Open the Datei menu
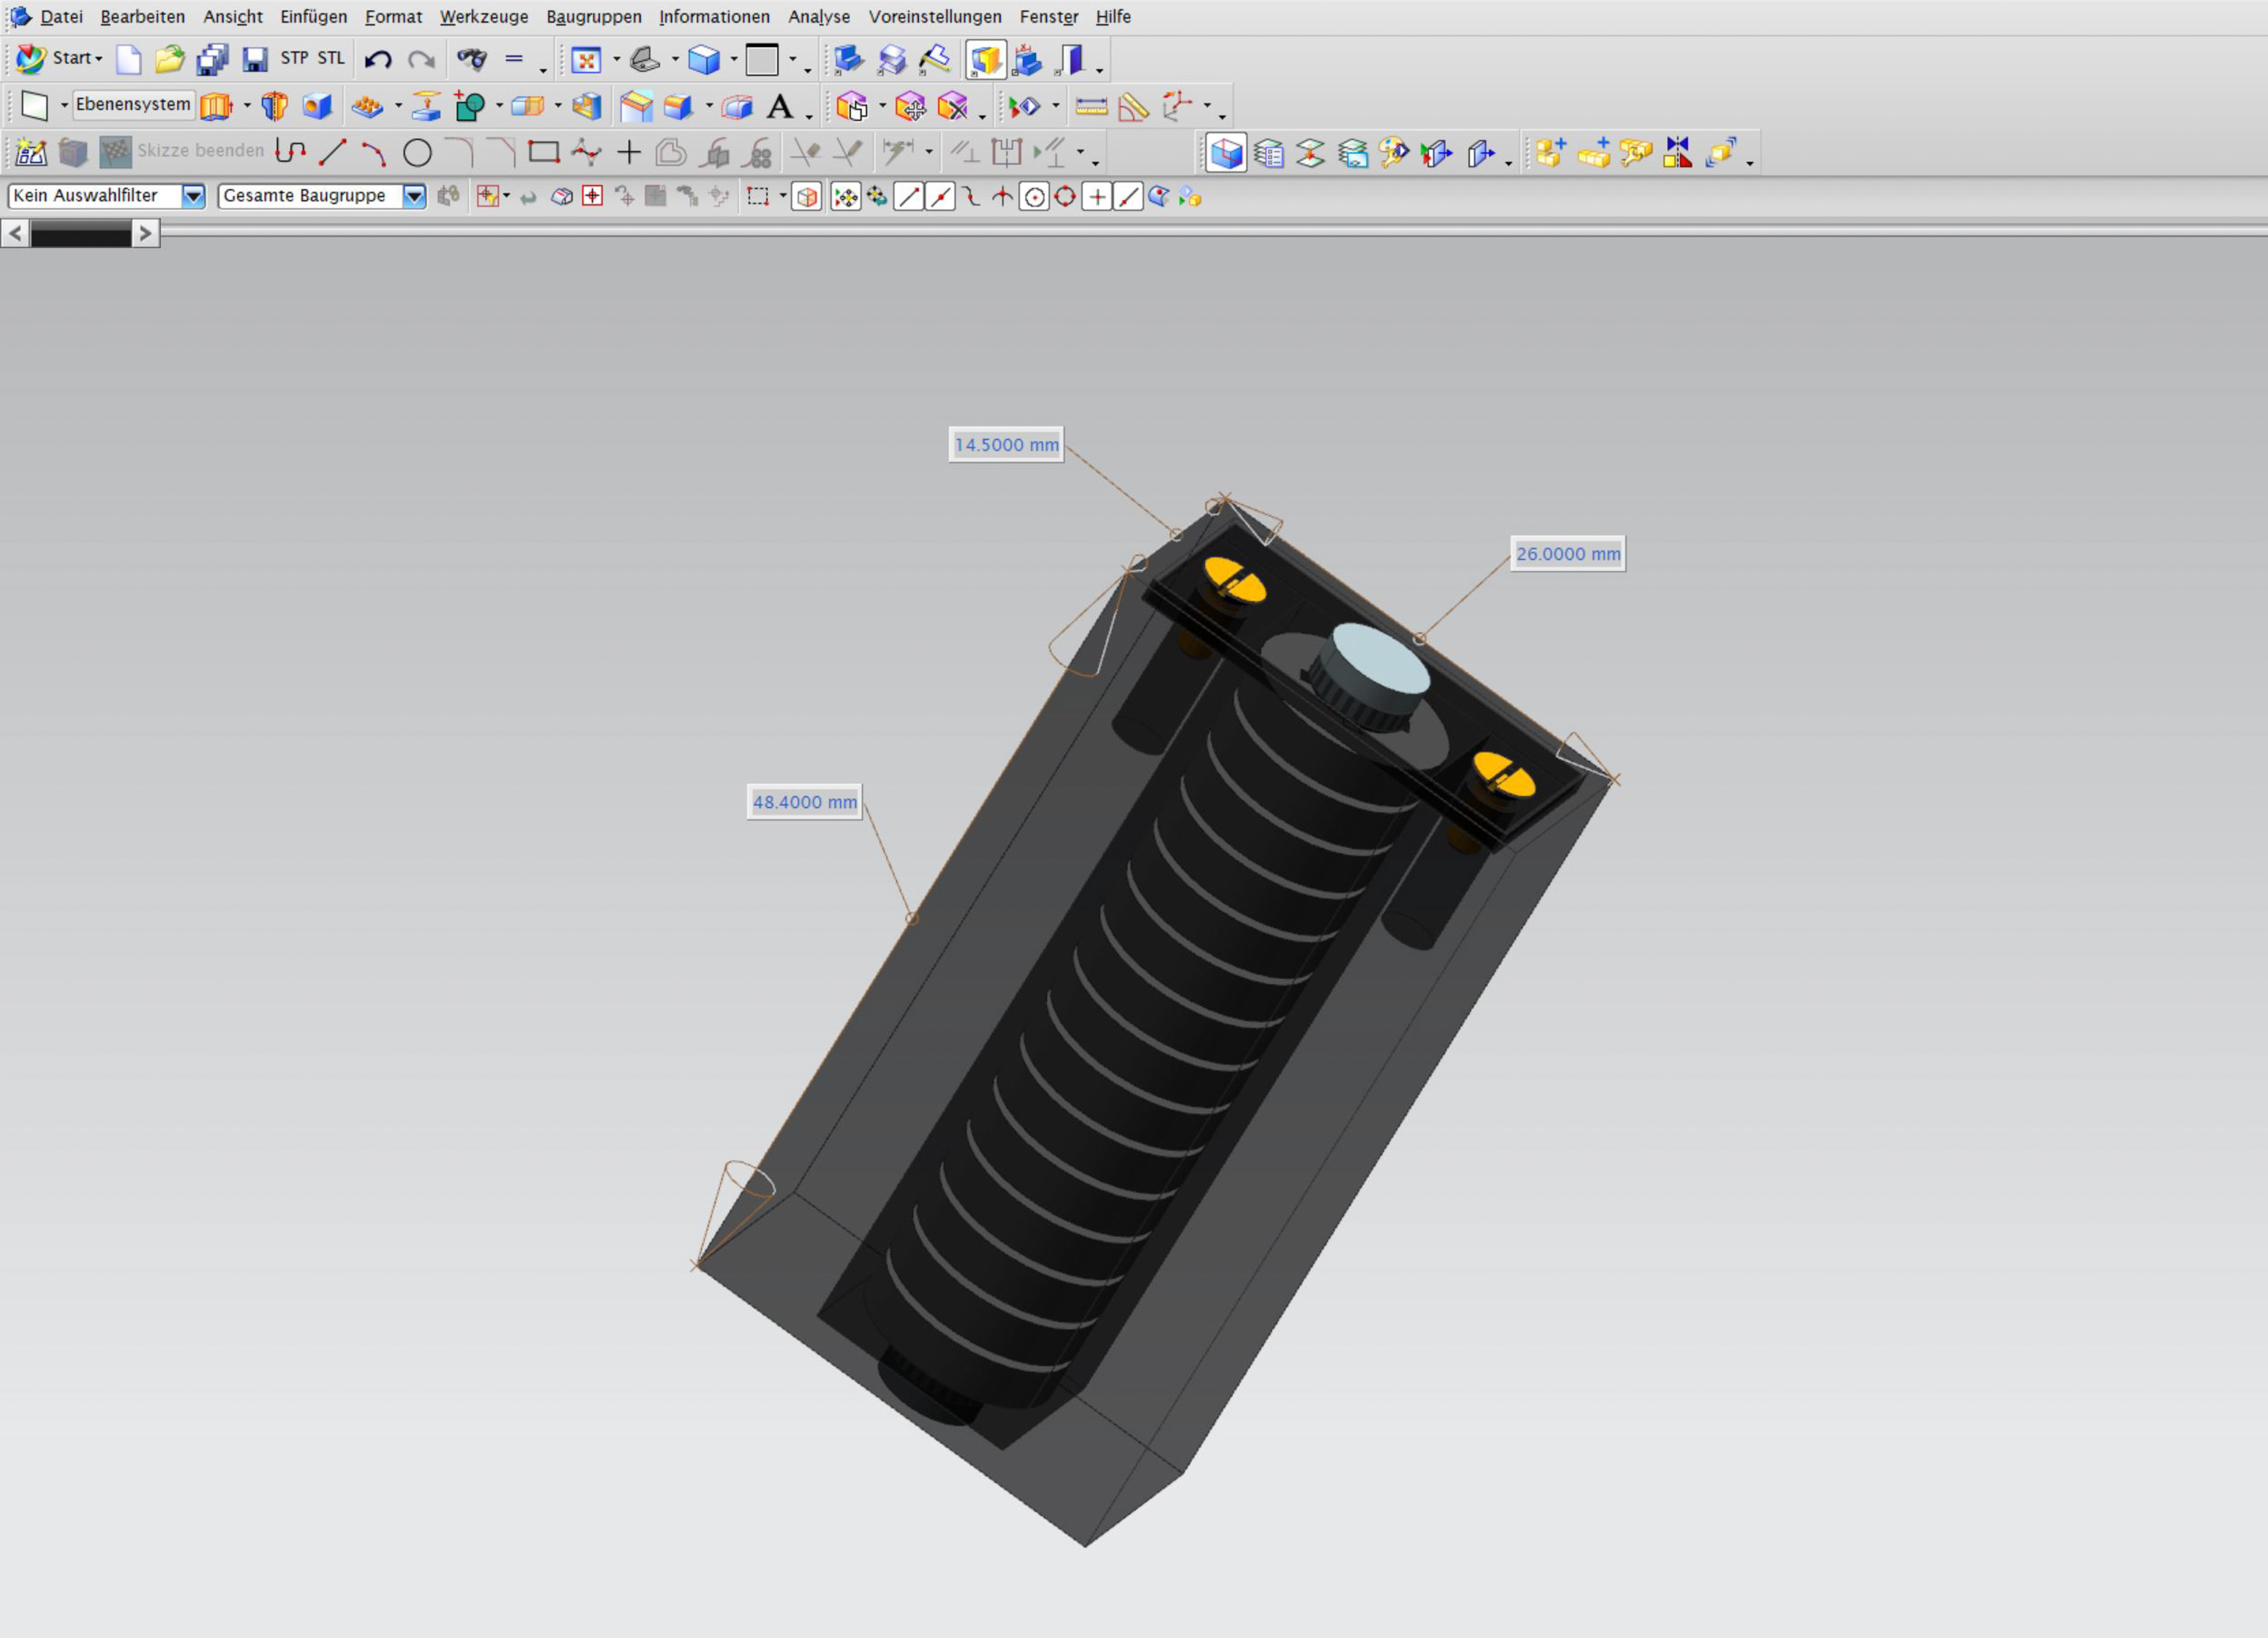The width and height of the screenshot is (2268, 1638). (x=61, y=17)
